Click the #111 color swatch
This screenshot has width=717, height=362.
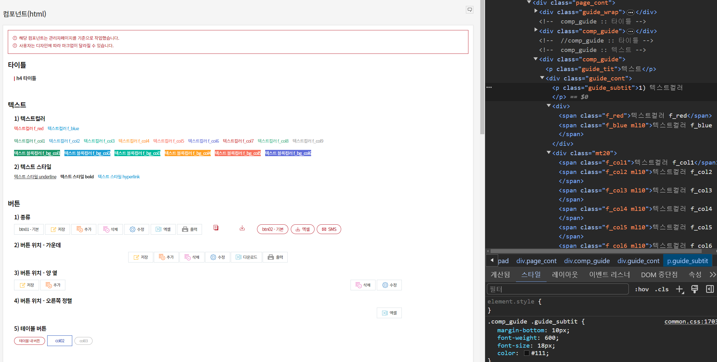pos(527,353)
